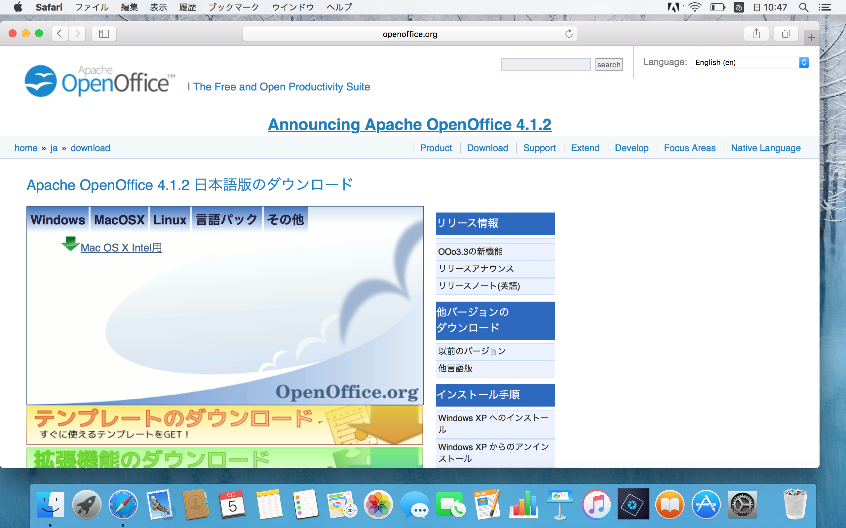The height and width of the screenshot is (528, 846).
Task: Toggle the Safari sidebar button
Action: (x=104, y=34)
